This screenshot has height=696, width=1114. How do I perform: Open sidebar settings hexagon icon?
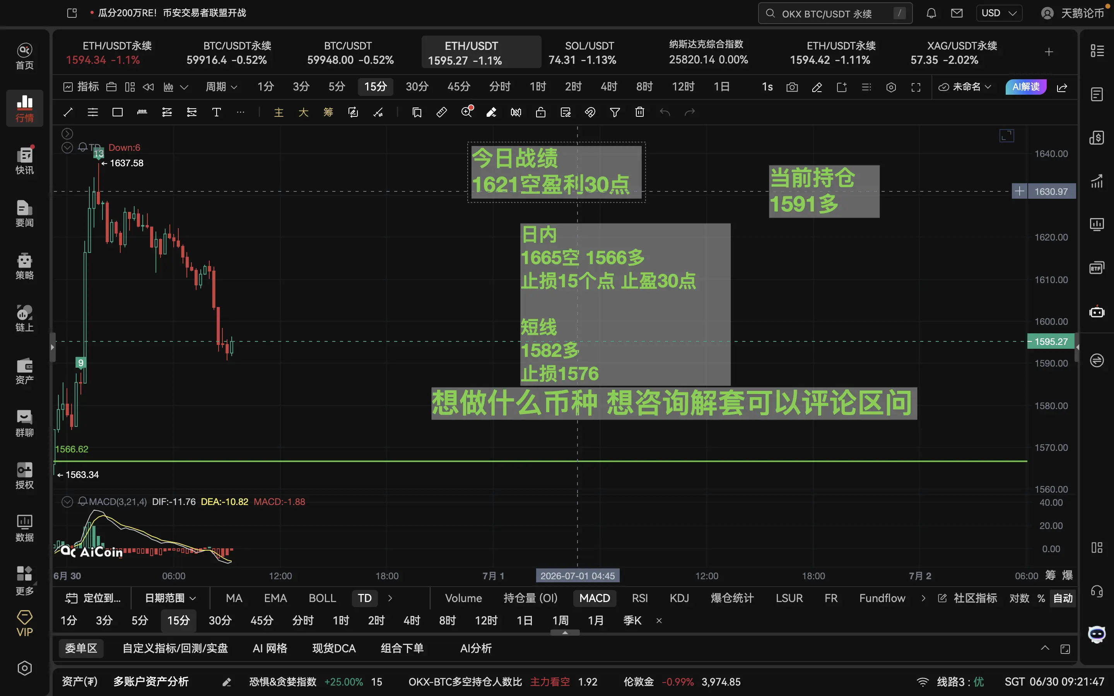24,668
